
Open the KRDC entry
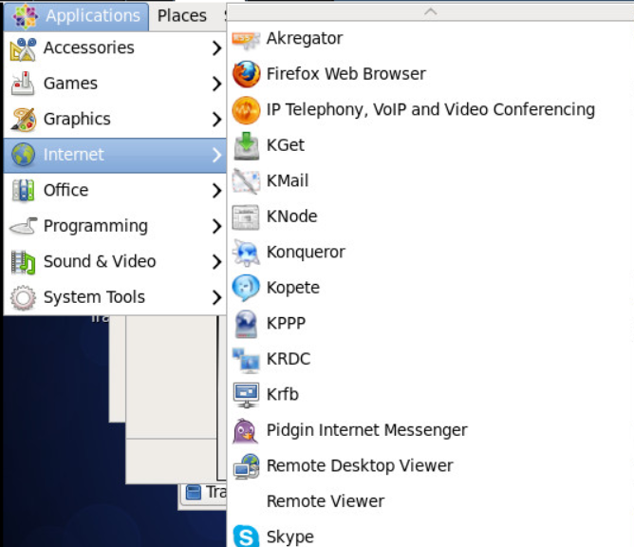tap(430, 359)
